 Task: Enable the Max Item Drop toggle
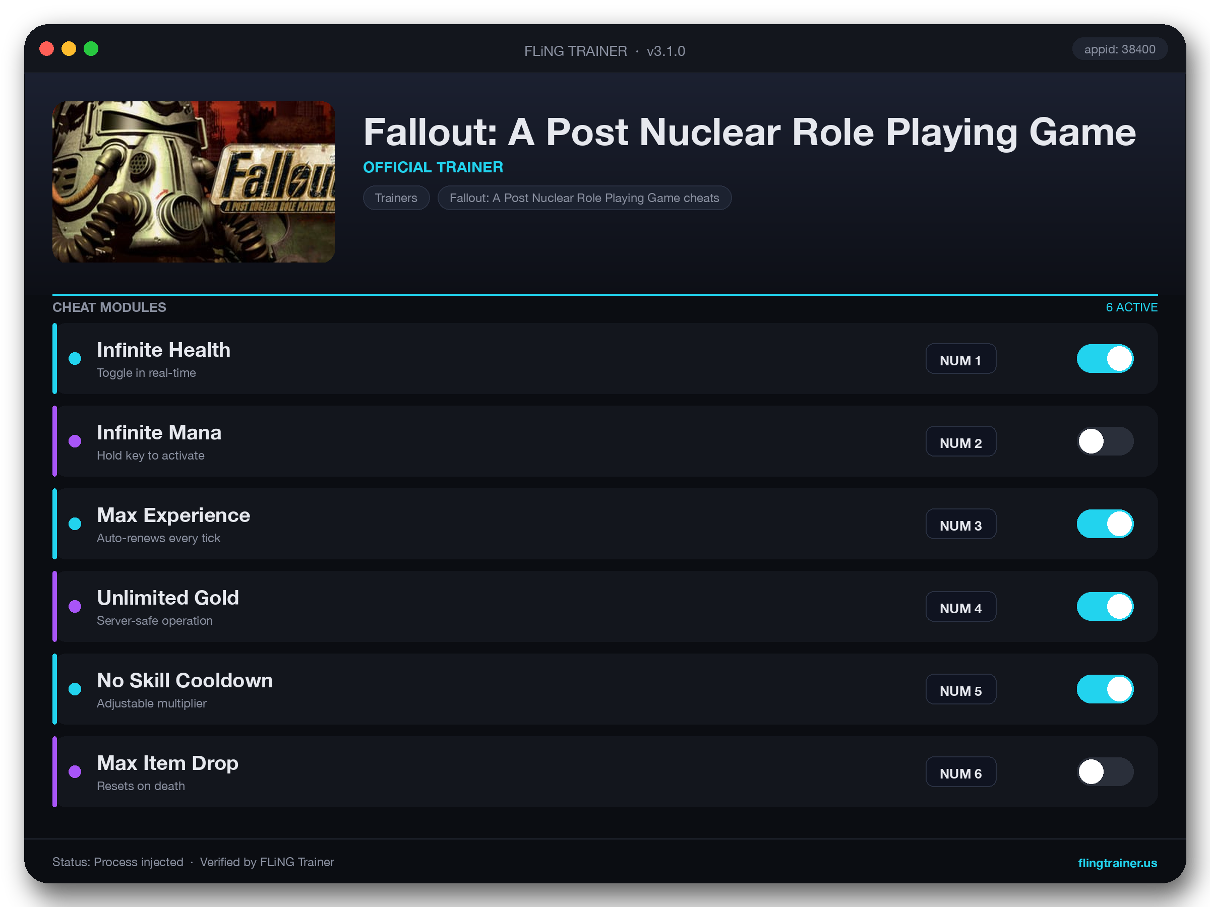1105,771
